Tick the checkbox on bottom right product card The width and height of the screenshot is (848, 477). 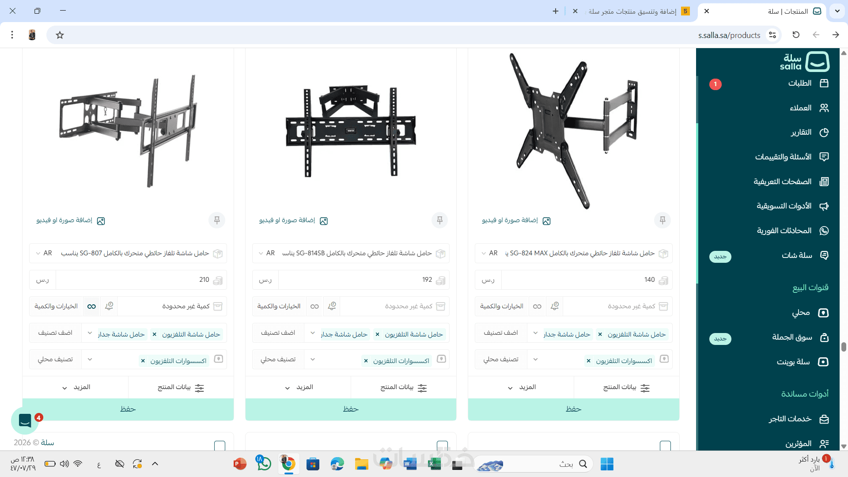click(665, 445)
